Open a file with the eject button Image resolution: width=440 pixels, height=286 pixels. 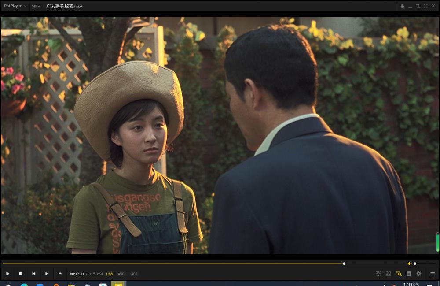(60, 274)
